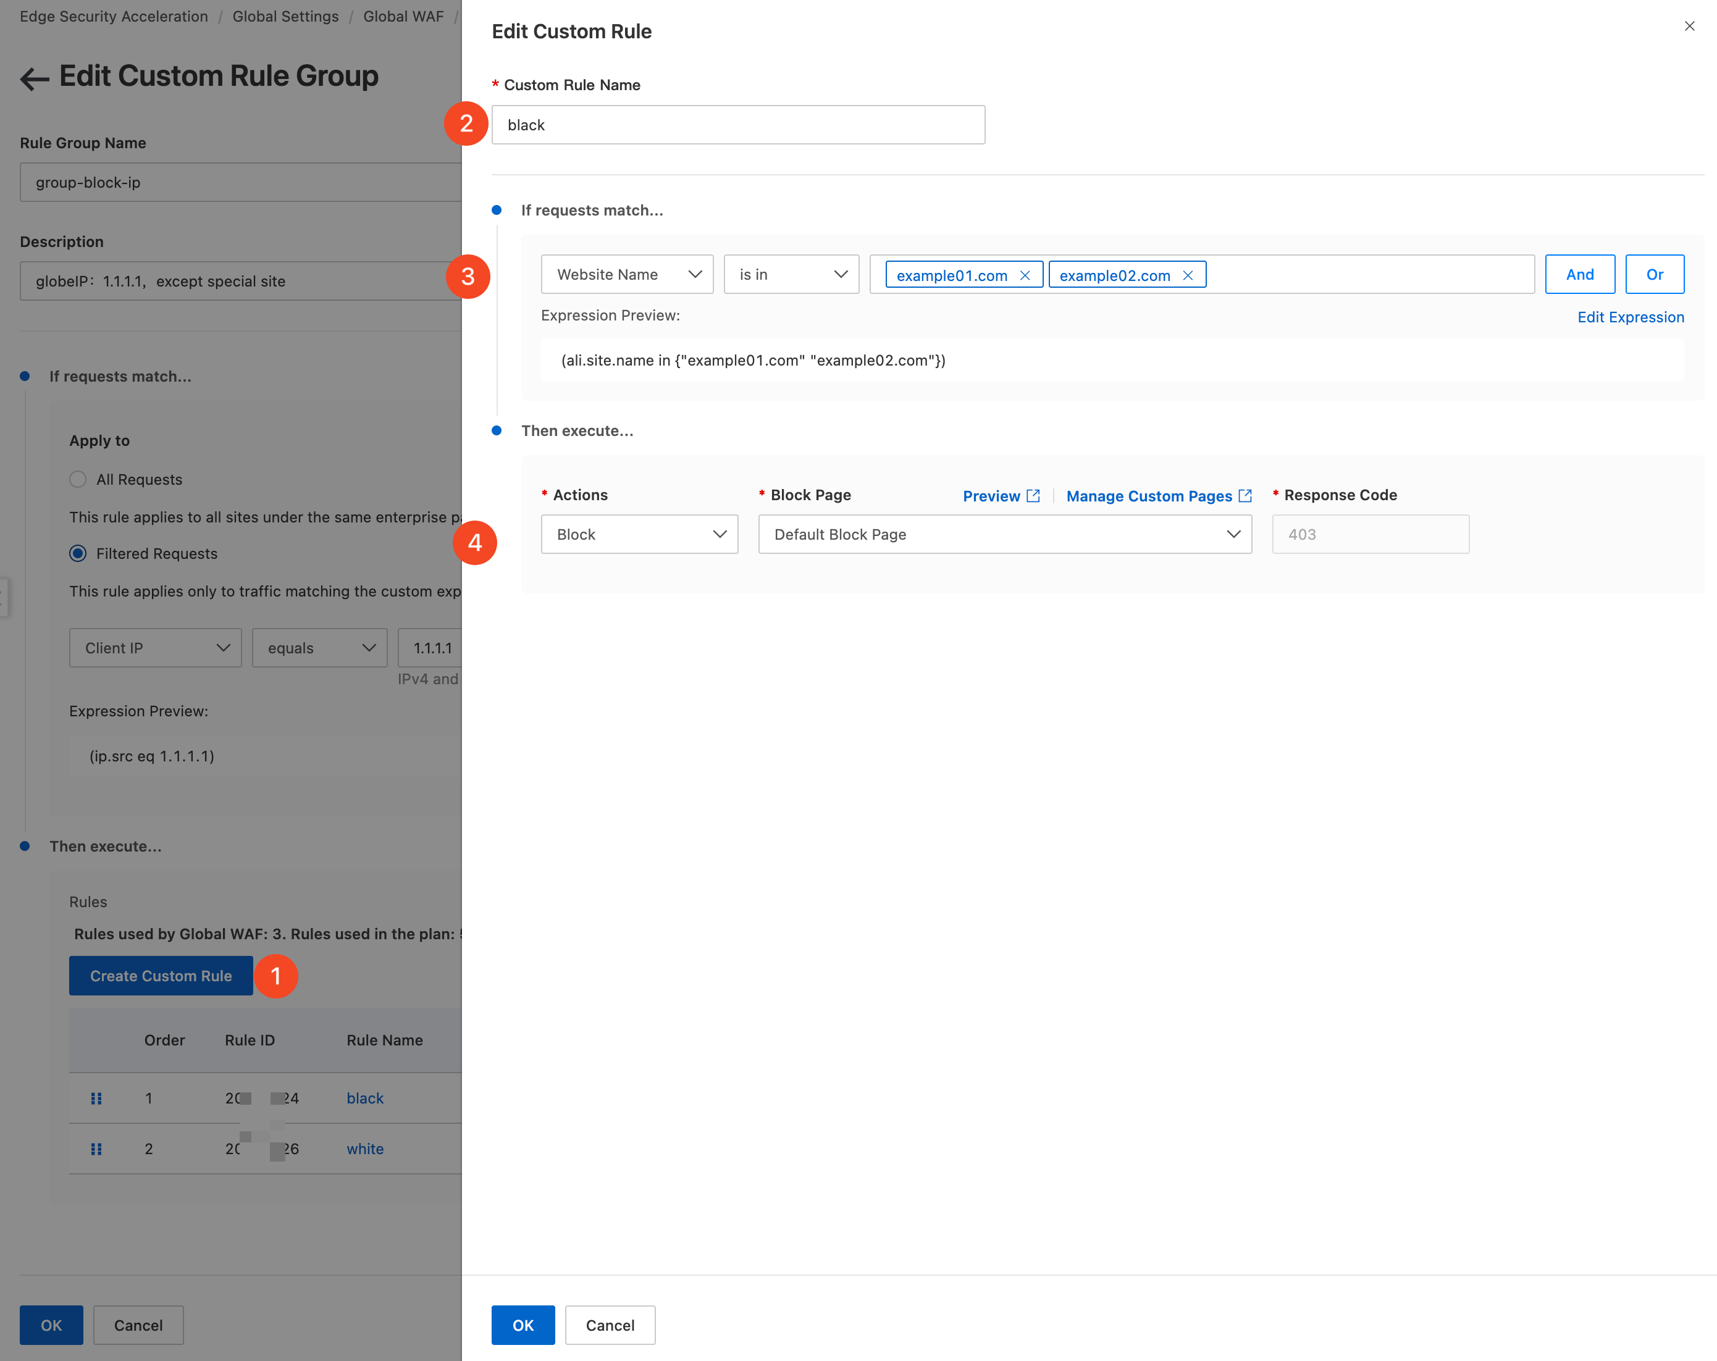Image resolution: width=1717 pixels, height=1361 pixels.
Task: Open the block page Preview link
Action: pos(1001,496)
